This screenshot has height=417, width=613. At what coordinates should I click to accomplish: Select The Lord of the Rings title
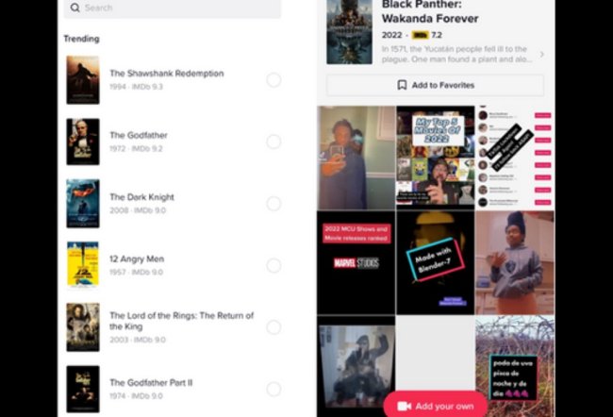(182, 321)
